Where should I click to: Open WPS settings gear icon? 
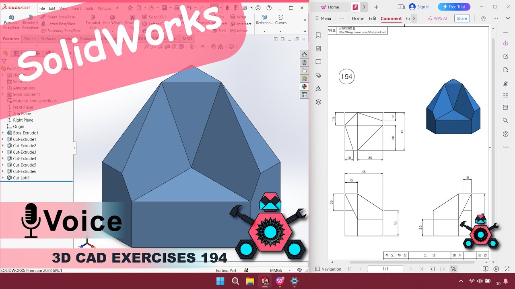coord(484,18)
